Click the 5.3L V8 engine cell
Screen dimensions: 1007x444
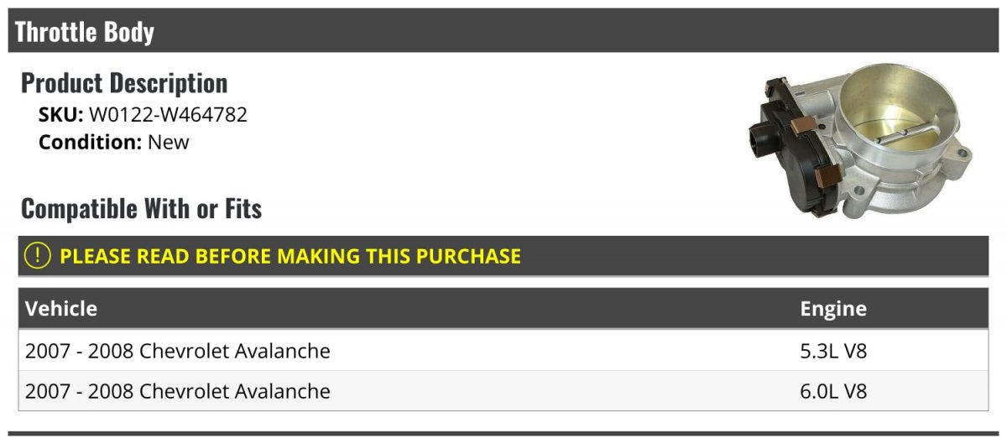point(833,351)
